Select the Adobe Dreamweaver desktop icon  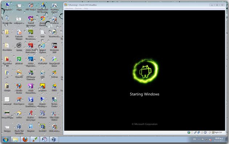tap(31, 35)
